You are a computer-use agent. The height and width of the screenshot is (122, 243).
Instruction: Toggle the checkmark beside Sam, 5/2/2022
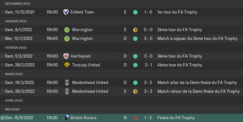tap(2, 56)
